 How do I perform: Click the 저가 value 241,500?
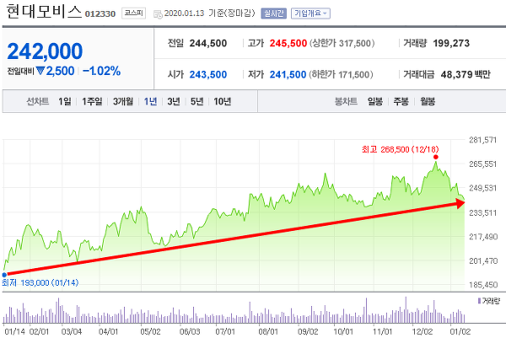click(288, 74)
